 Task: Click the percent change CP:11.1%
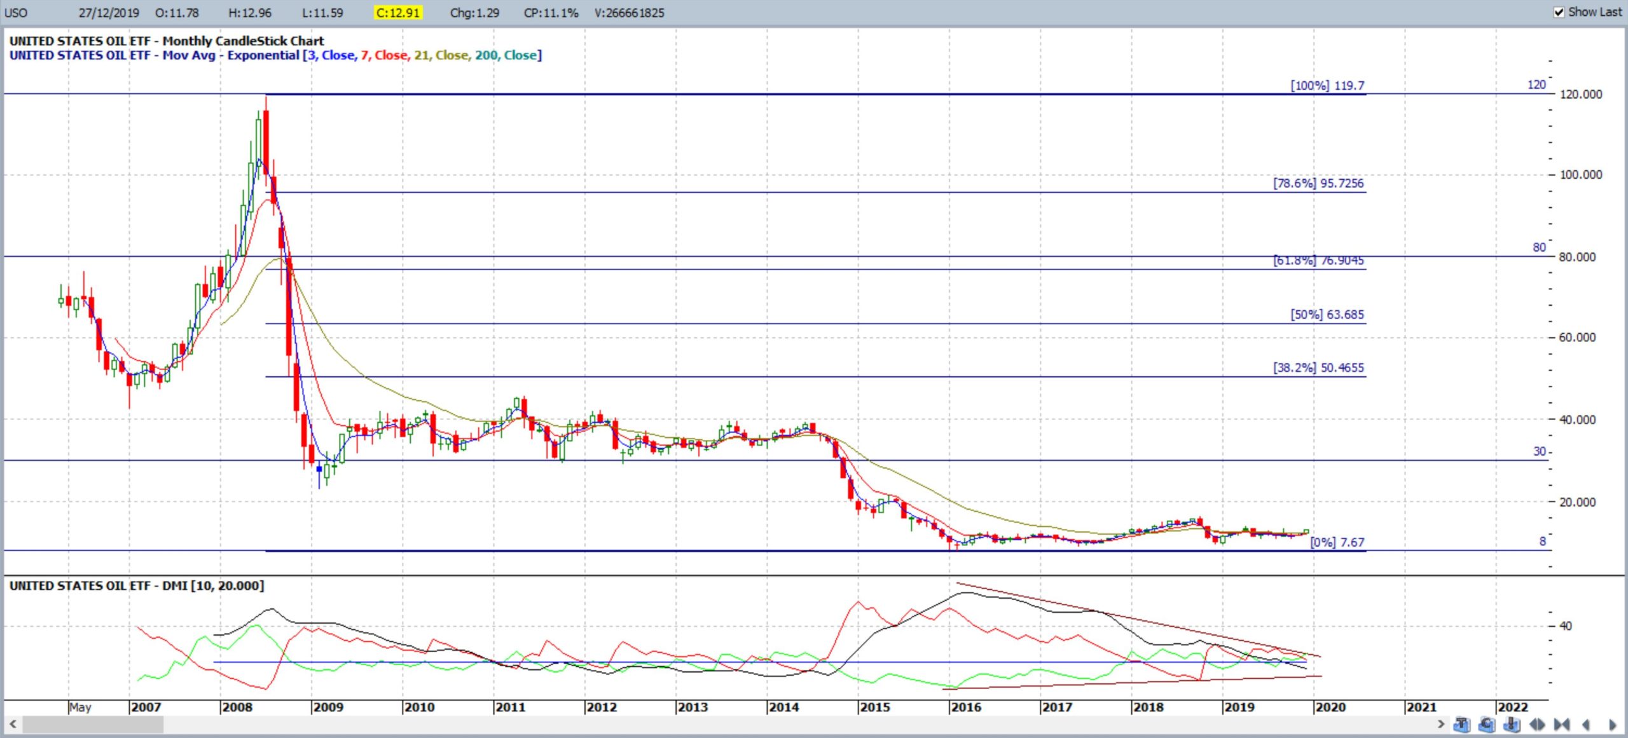pyautogui.click(x=551, y=13)
